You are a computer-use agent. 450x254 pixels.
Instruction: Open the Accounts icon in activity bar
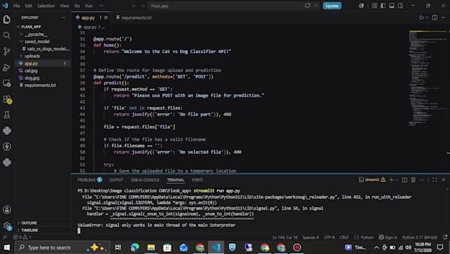pyautogui.click(x=7, y=210)
